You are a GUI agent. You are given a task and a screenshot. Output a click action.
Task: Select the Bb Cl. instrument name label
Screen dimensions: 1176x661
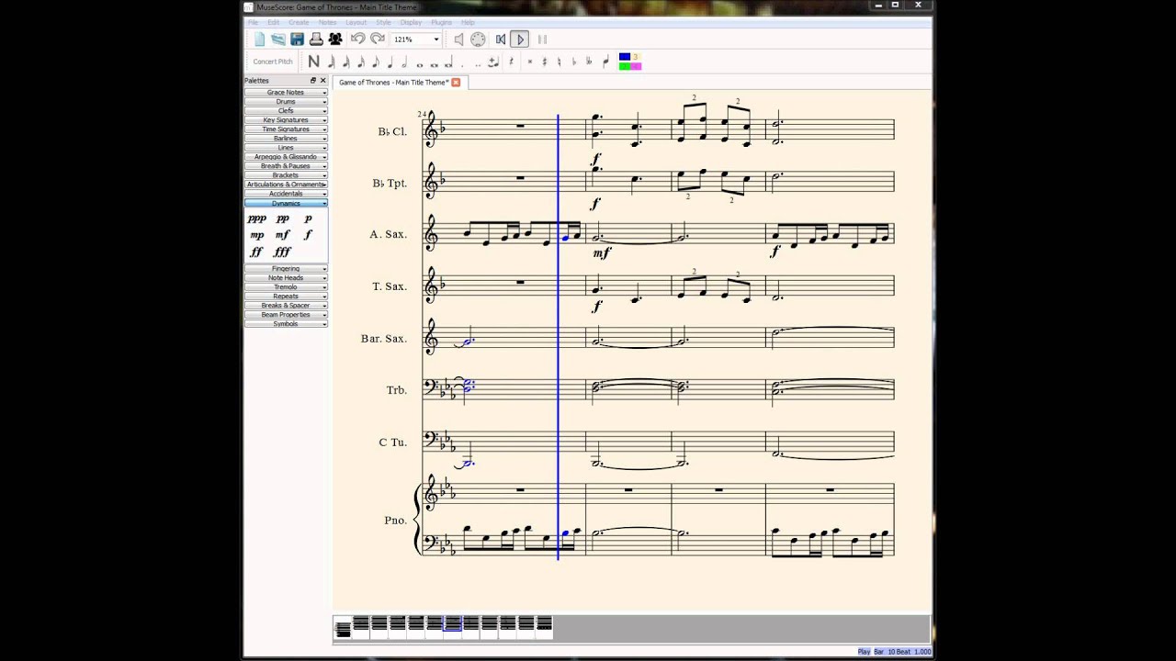(392, 131)
